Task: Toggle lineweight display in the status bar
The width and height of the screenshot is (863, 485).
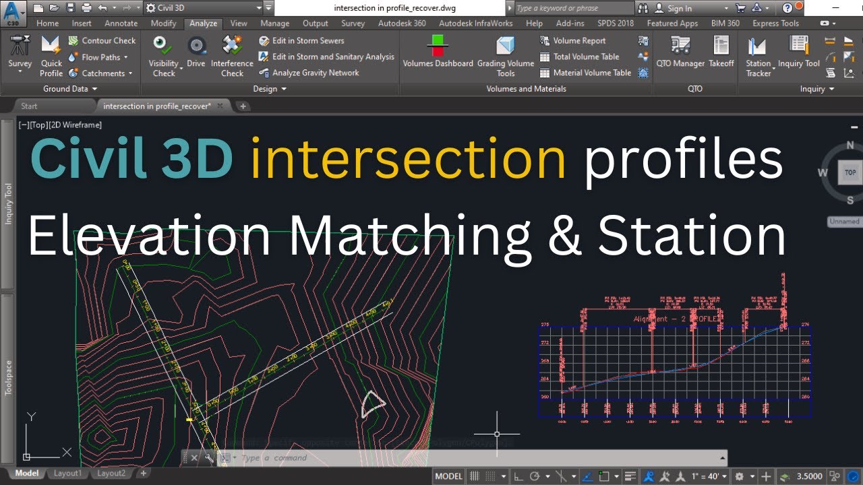Action: pos(630,476)
